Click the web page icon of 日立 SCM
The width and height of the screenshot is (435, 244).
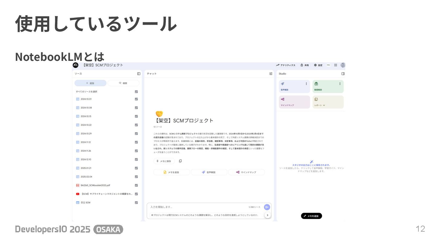(x=78, y=203)
